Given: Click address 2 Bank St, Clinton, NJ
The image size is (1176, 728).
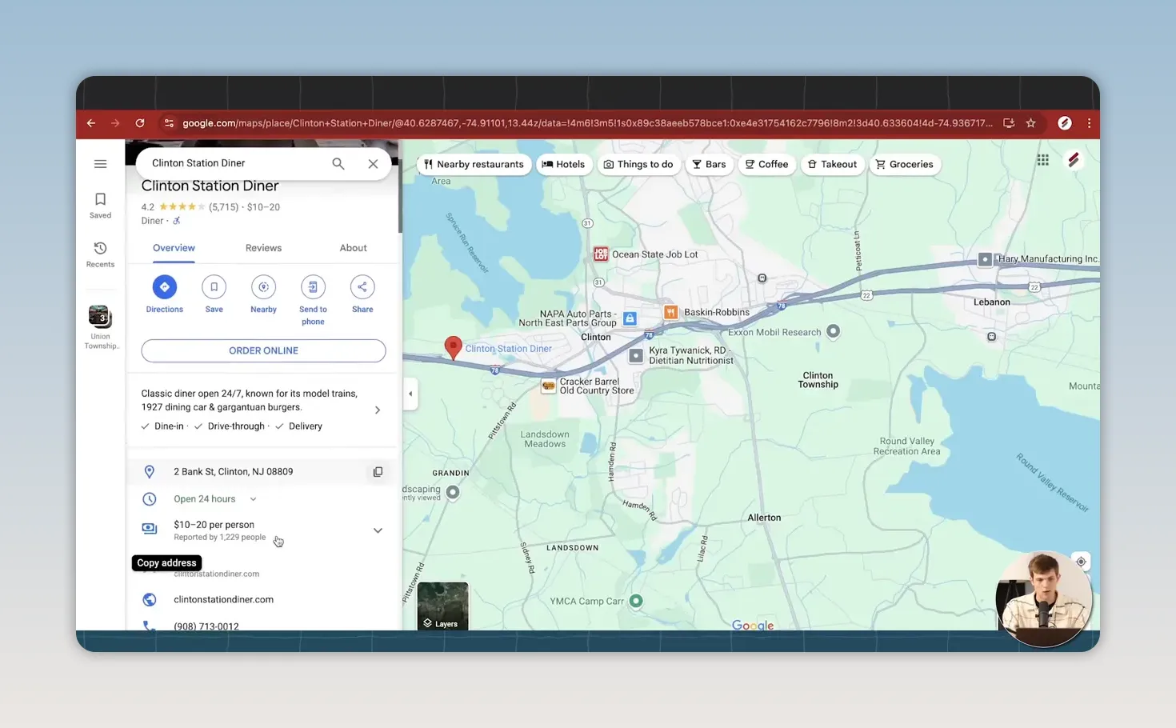Looking at the screenshot, I should [233, 472].
